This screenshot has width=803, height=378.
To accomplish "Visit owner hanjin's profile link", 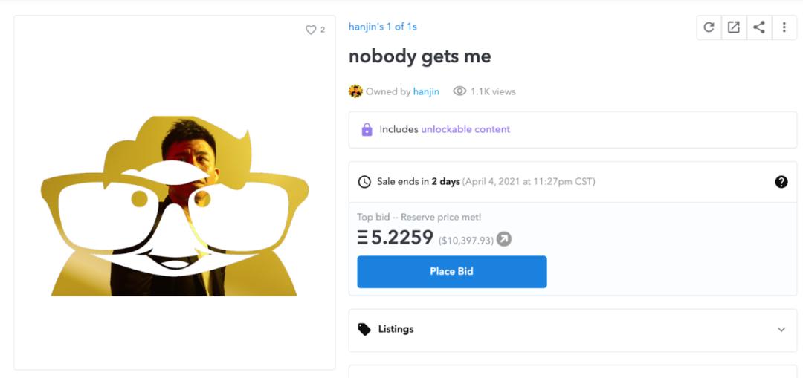I will (x=426, y=91).
